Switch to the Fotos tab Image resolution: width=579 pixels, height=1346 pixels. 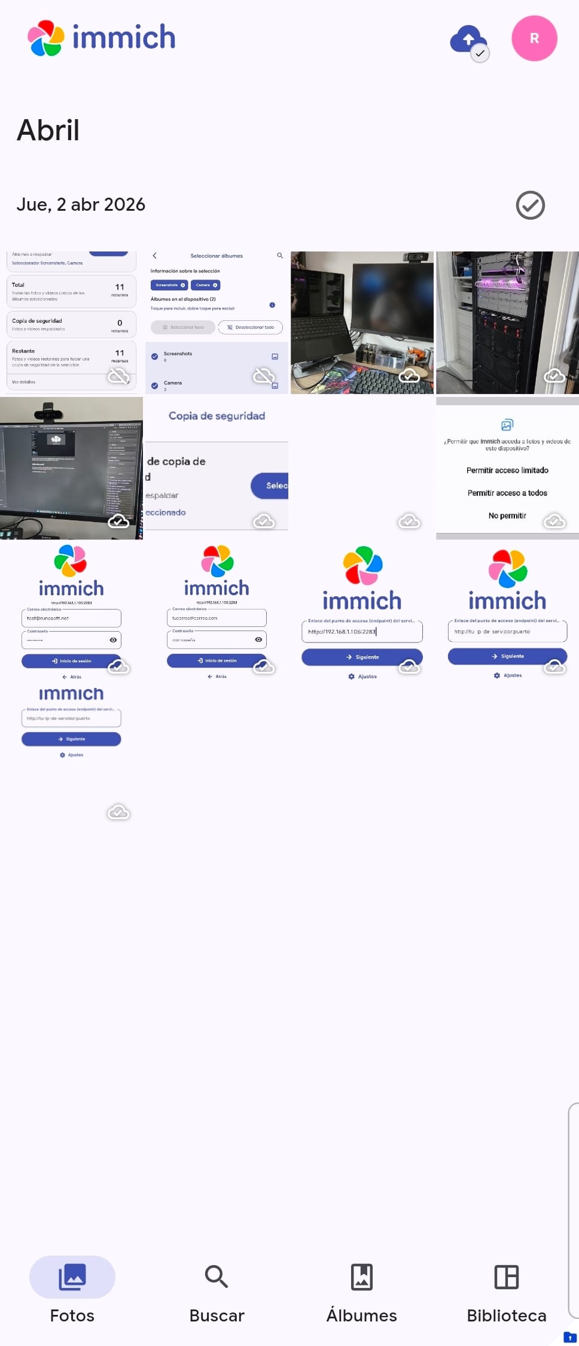coord(72,1291)
